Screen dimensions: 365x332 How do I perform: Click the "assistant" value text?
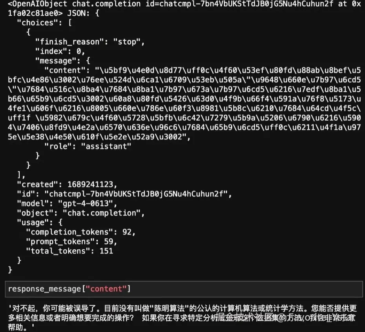tap(106, 147)
